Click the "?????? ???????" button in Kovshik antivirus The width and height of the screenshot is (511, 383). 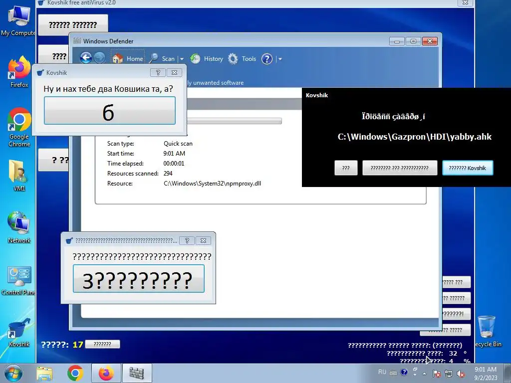tap(73, 25)
